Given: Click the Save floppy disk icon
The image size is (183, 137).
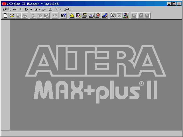Looking at the screenshot, I should tap(19, 16).
